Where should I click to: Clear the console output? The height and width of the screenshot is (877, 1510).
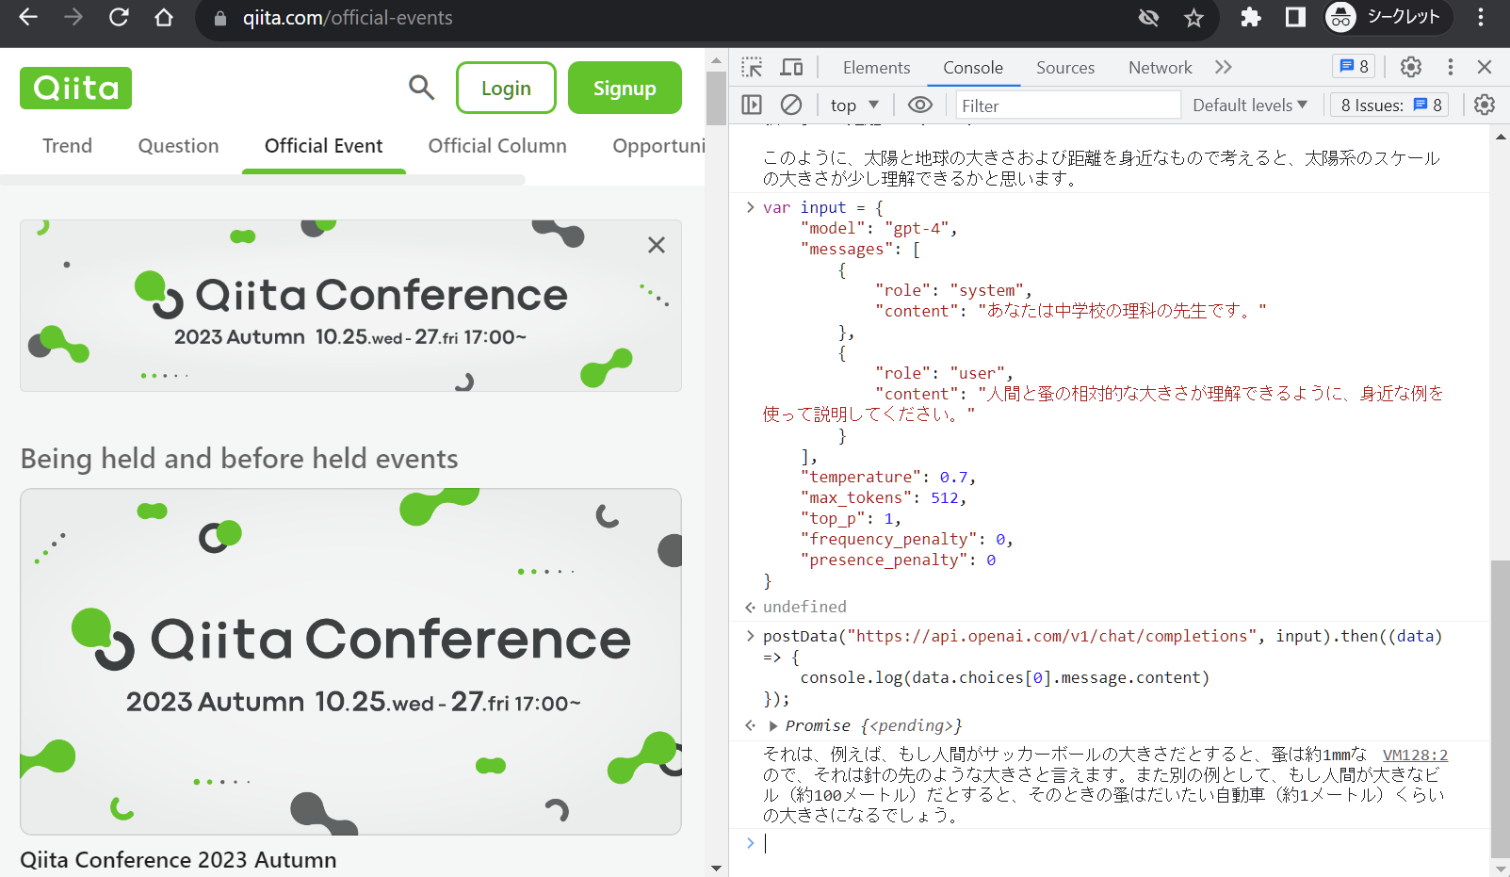click(791, 105)
